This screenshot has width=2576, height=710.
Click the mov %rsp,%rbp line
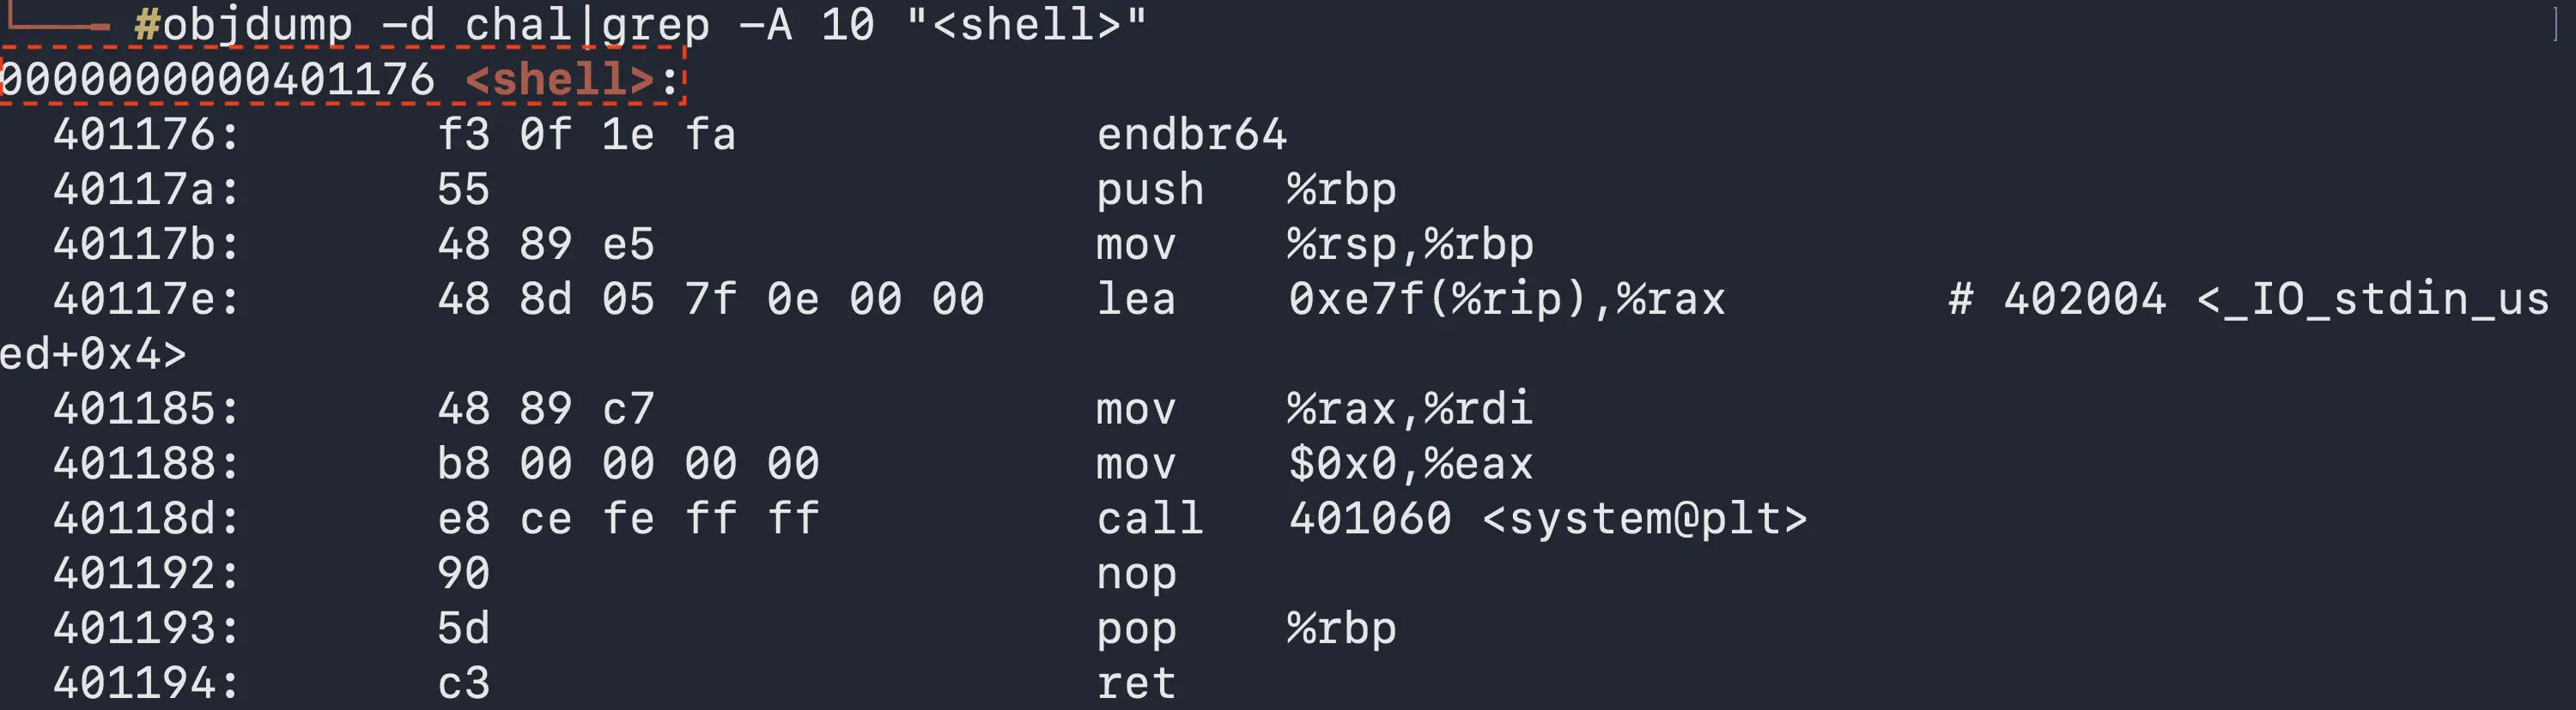(x=1315, y=244)
